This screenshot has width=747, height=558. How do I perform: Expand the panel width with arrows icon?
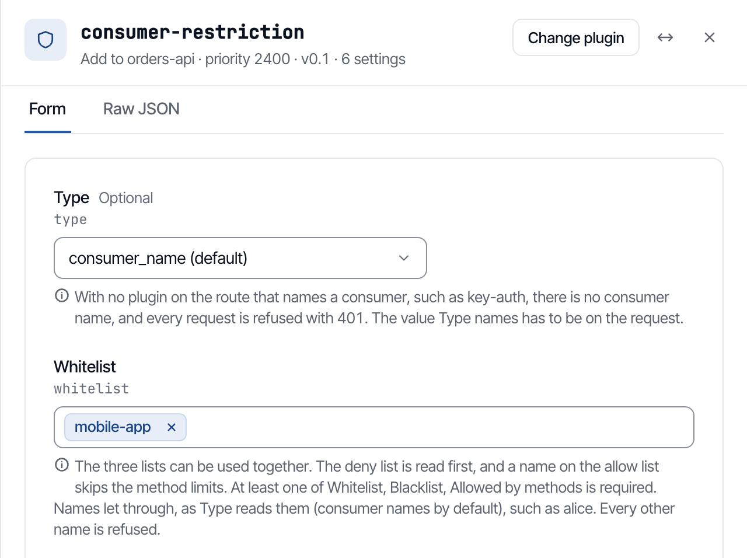point(665,37)
